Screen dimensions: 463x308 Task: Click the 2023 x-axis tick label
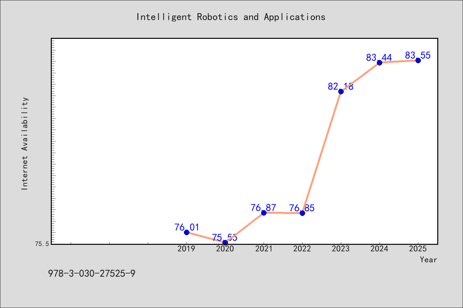coord(341,249)
